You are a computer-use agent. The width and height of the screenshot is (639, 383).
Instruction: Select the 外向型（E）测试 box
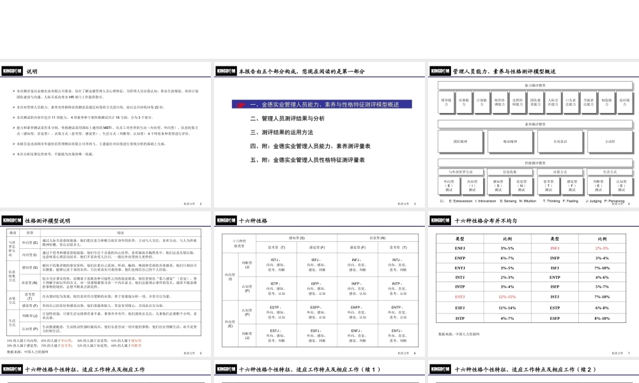click(450, 184)
